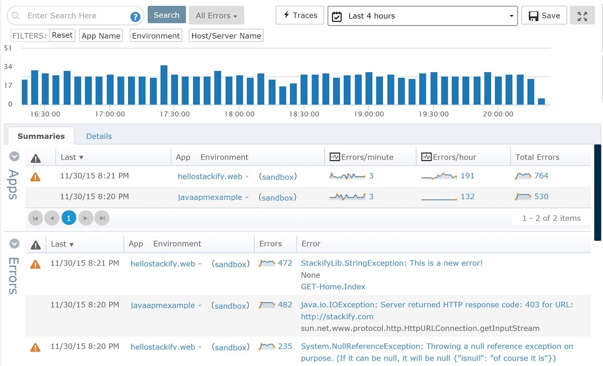Select page 1 in Apps pager
The width and height of the screenshot is (603, 366).
[69, 218]
